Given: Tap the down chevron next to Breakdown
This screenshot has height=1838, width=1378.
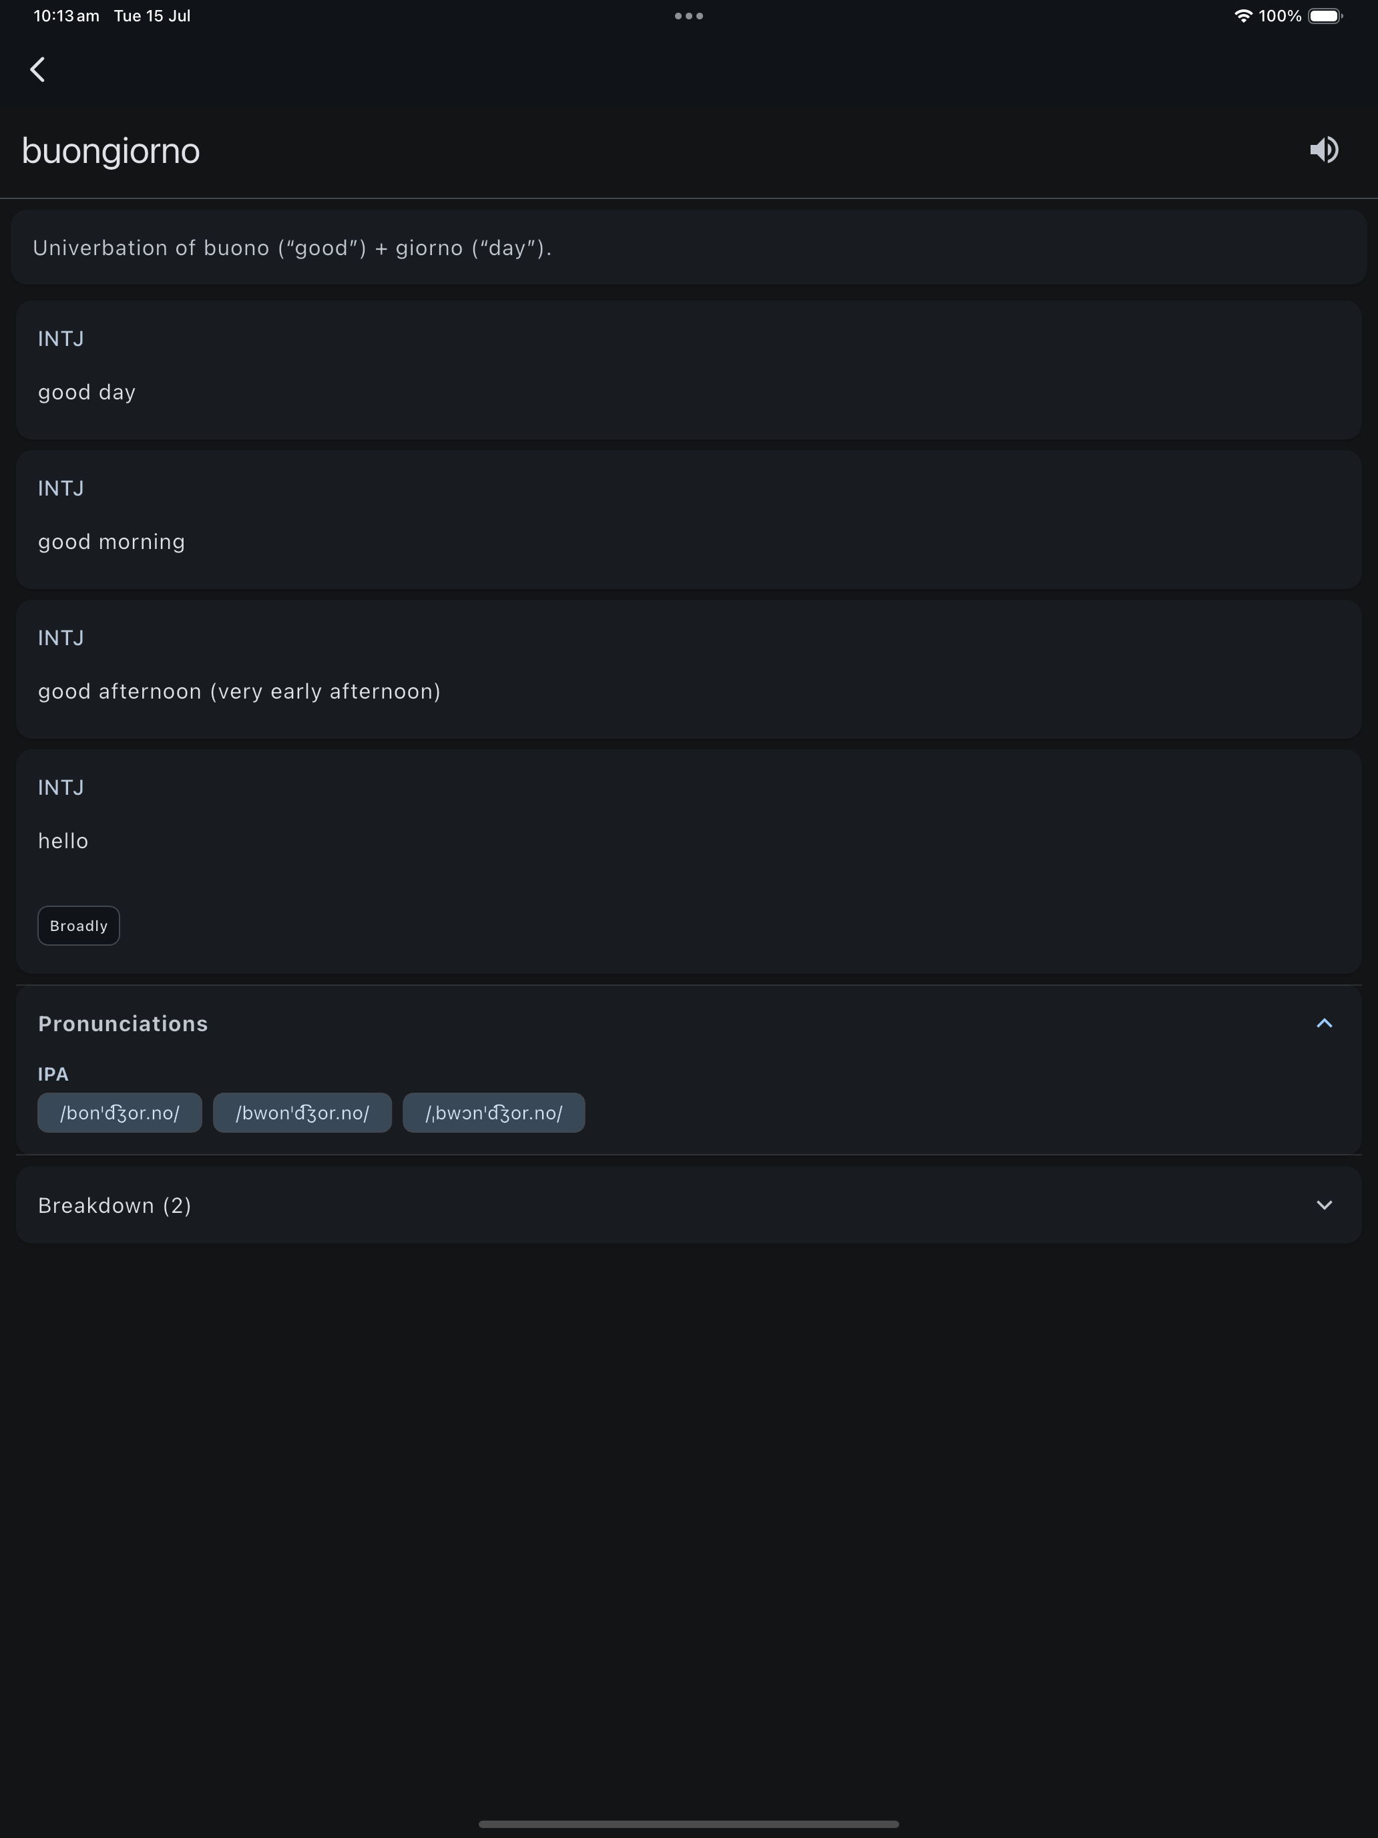Looking at the screenshot, I should [x=1324, y=1204].
